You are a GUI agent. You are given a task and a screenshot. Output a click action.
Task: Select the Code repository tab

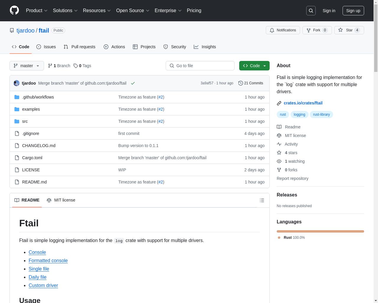coord(21,47)
